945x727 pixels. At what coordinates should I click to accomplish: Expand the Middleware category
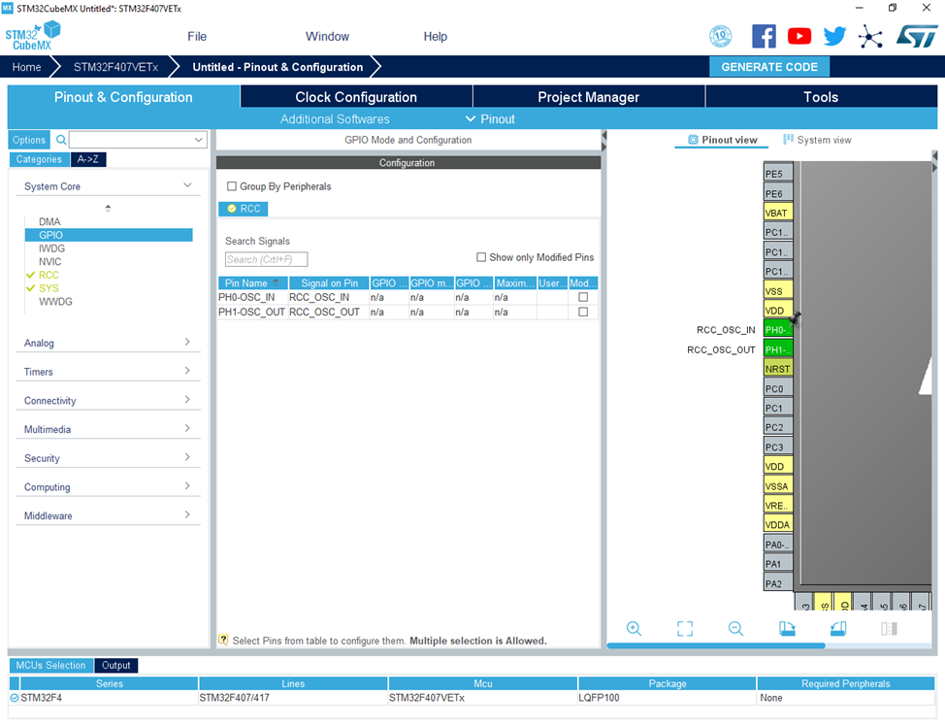[187, 514]
